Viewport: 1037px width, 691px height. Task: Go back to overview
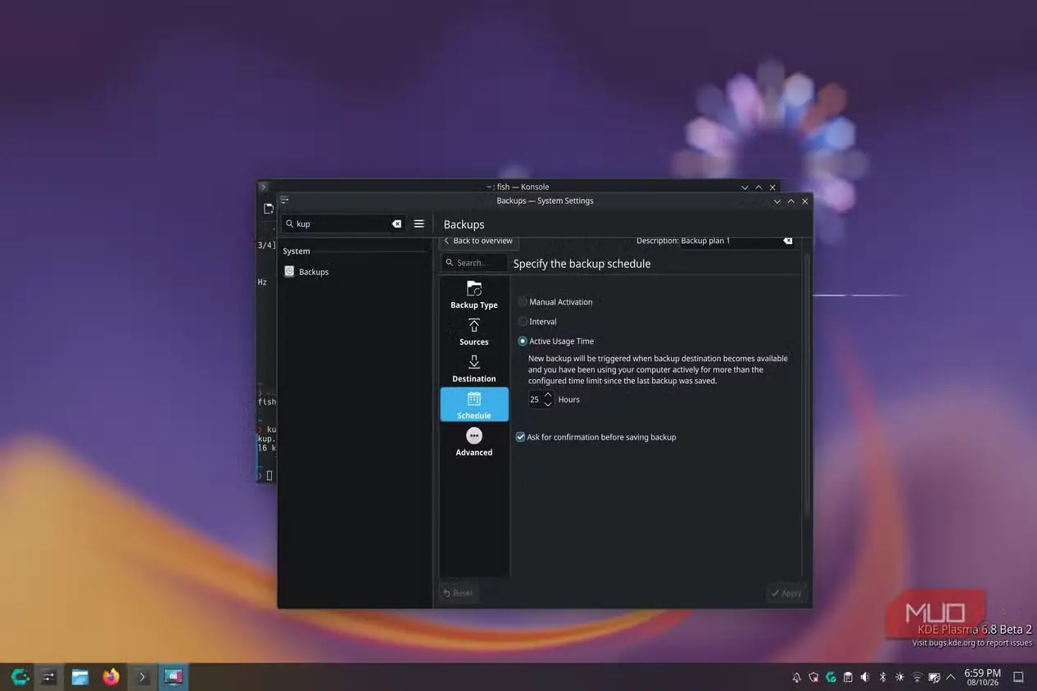click(478, 241)
